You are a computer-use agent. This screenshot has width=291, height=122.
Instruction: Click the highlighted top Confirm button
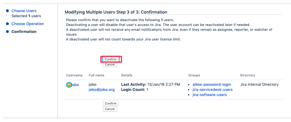111,59
